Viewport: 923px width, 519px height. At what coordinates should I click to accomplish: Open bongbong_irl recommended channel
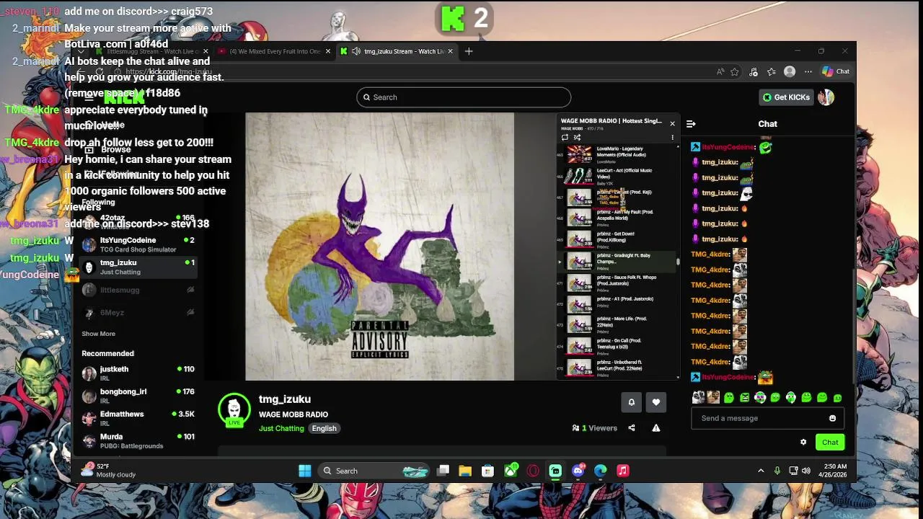tap(138, 396)
